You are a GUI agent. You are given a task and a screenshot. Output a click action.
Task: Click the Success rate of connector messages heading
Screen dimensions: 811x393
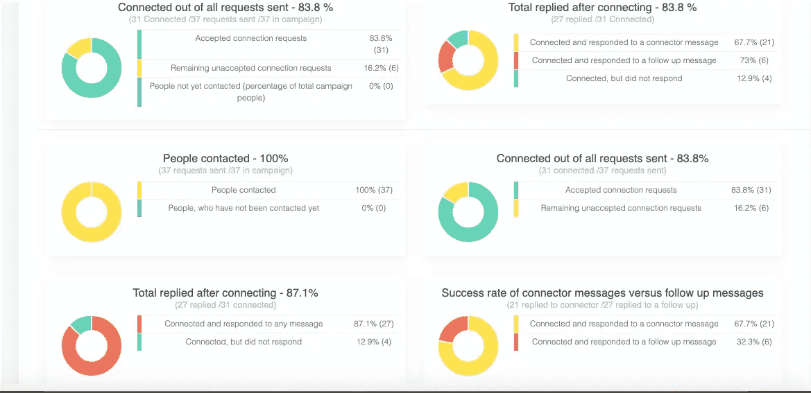point(602,293)
